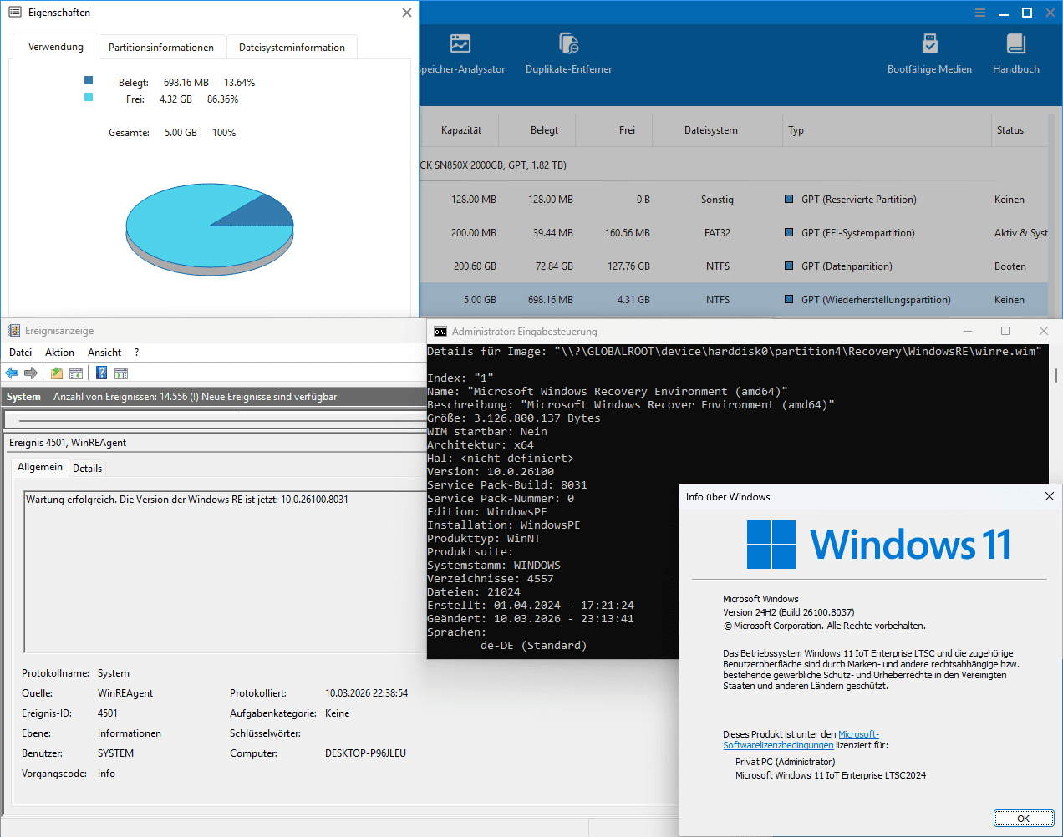1063x837 pixels.
Task: Toggle the action pane in Ereignisanzeige
Action: click(121, 373)
